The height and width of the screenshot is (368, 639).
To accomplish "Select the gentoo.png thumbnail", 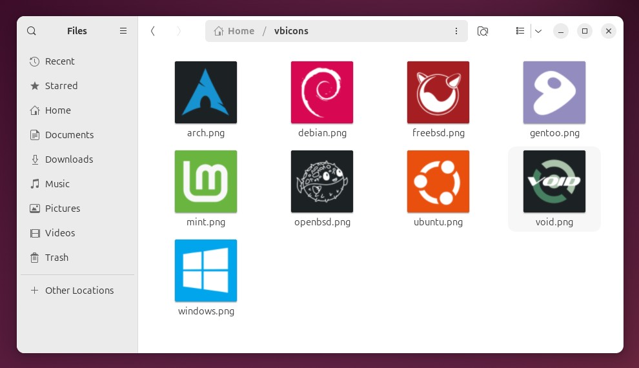I will point(554,92).
